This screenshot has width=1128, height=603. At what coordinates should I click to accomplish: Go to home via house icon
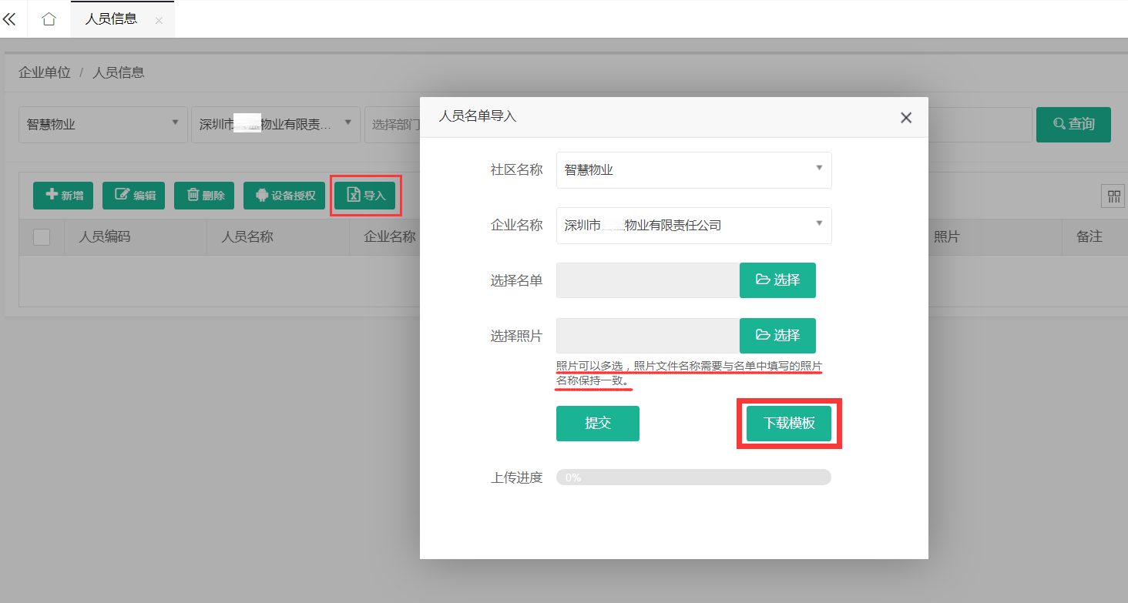point(49,19)
